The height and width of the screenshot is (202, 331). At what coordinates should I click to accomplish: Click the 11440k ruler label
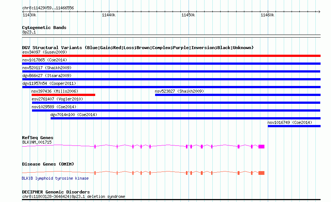[109, 15]
